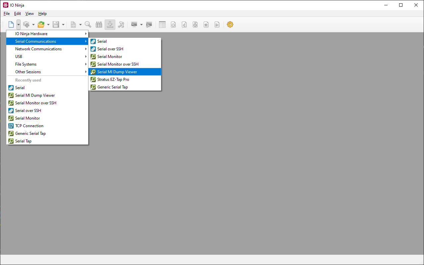Select the highlighted Serial MI Dump Viewer item

[125, 72]
